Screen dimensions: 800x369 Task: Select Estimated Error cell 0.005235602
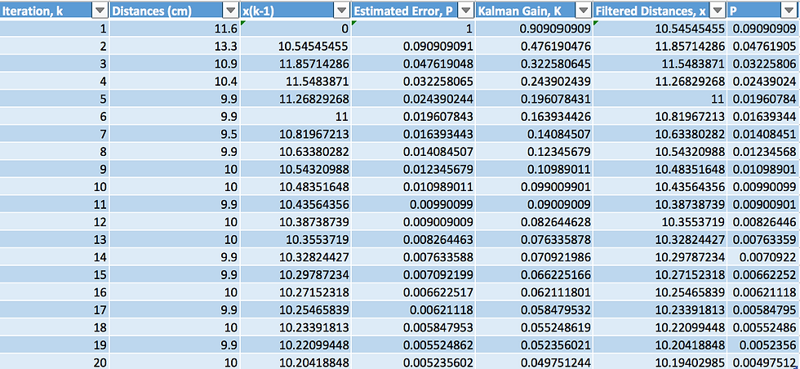pos(413,362)
